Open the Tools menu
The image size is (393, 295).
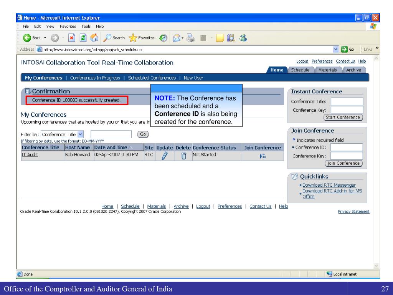point(86,27)
